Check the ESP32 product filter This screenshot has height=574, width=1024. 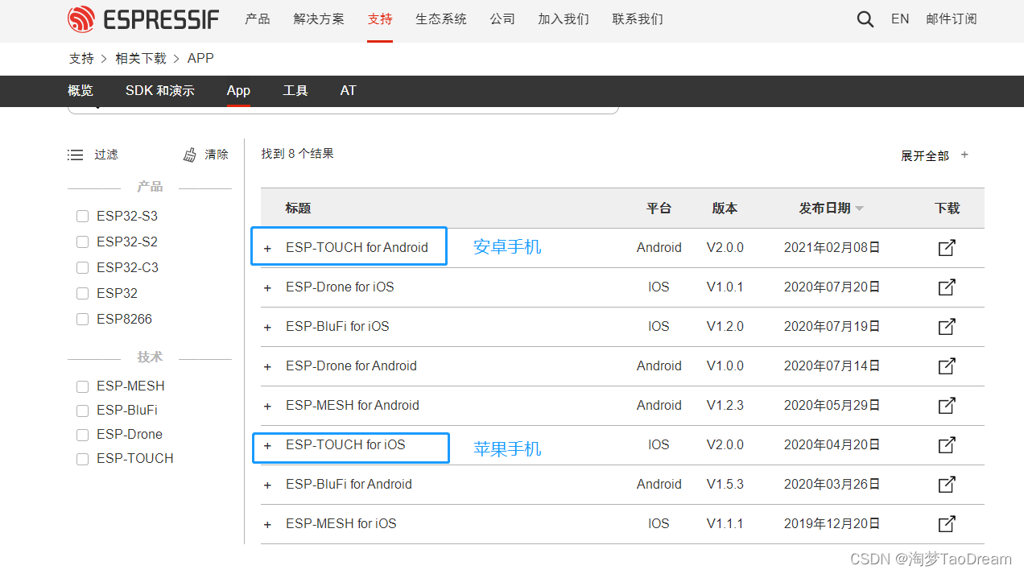pos(82,294)
